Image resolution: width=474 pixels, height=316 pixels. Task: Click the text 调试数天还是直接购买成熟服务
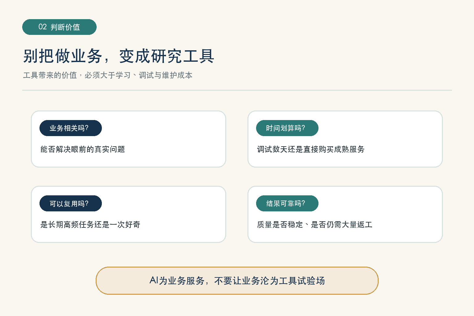[x=311, y=149]
